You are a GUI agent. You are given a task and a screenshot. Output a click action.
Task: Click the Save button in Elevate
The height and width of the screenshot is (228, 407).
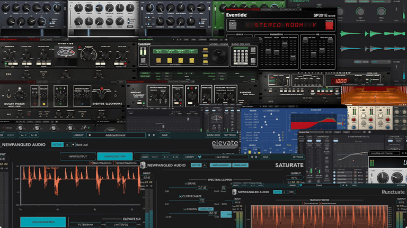coord(165,135)
